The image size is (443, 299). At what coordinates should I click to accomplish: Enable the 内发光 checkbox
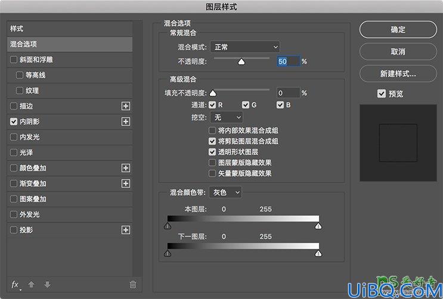14,137
